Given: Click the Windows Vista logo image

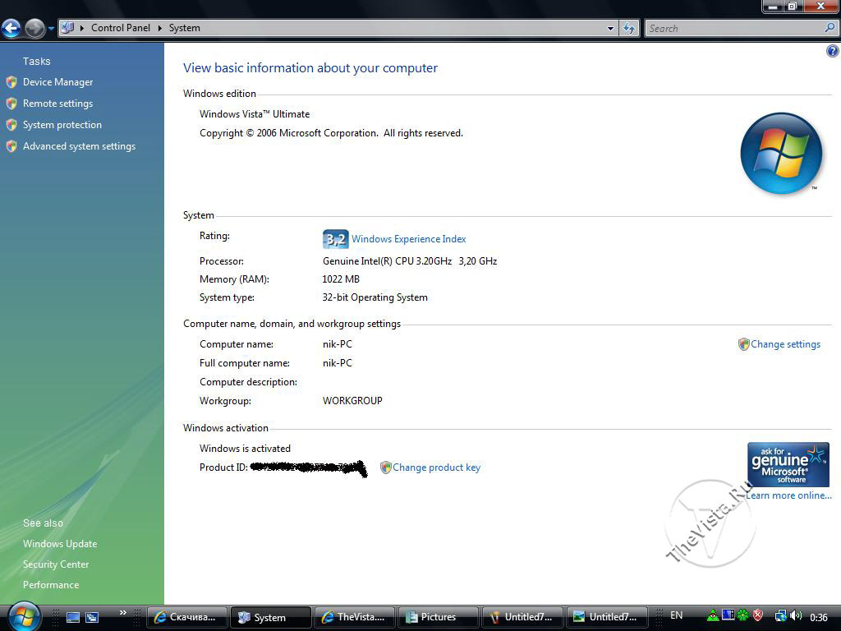Looking at the screenshot, I should [x=782, y=154].
